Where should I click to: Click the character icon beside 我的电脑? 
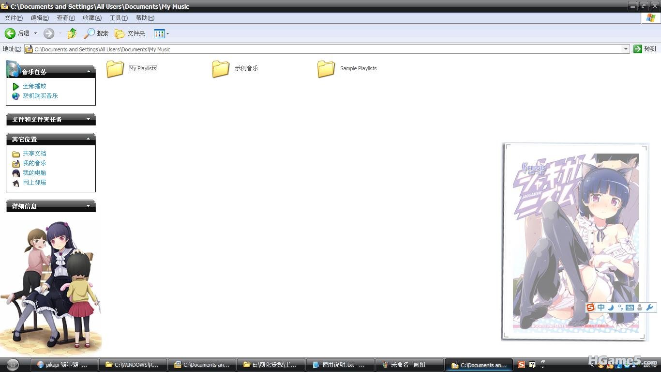coord(16,173)
